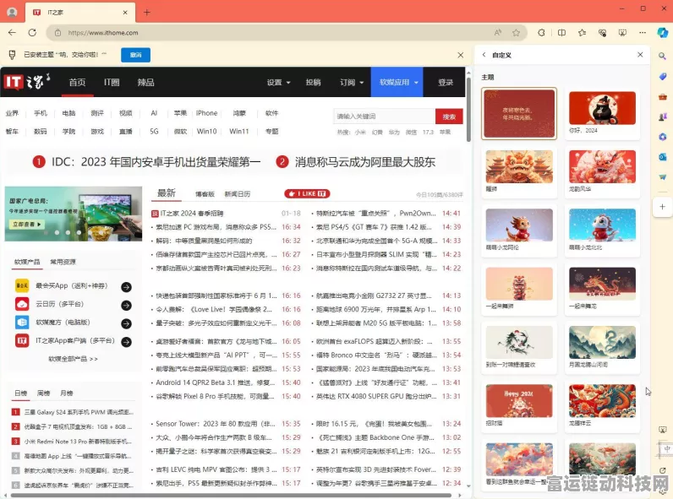Image resolution: width=673 pixels, height=499 pixels.
Task: Close the customize theme panel
Action: click(640, 54)
